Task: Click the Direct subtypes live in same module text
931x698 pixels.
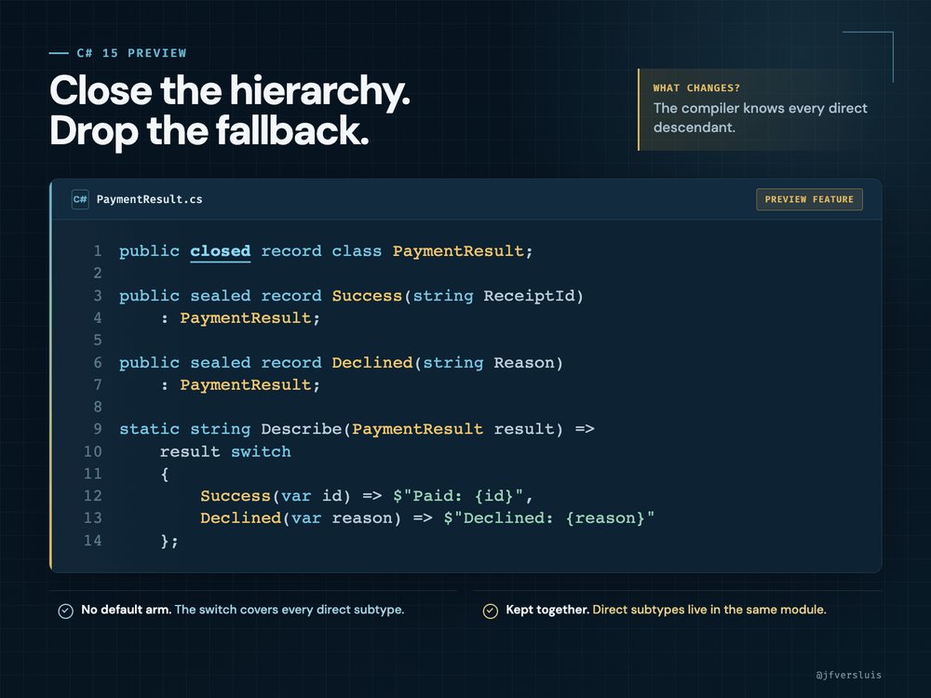Action: point(708,610)
